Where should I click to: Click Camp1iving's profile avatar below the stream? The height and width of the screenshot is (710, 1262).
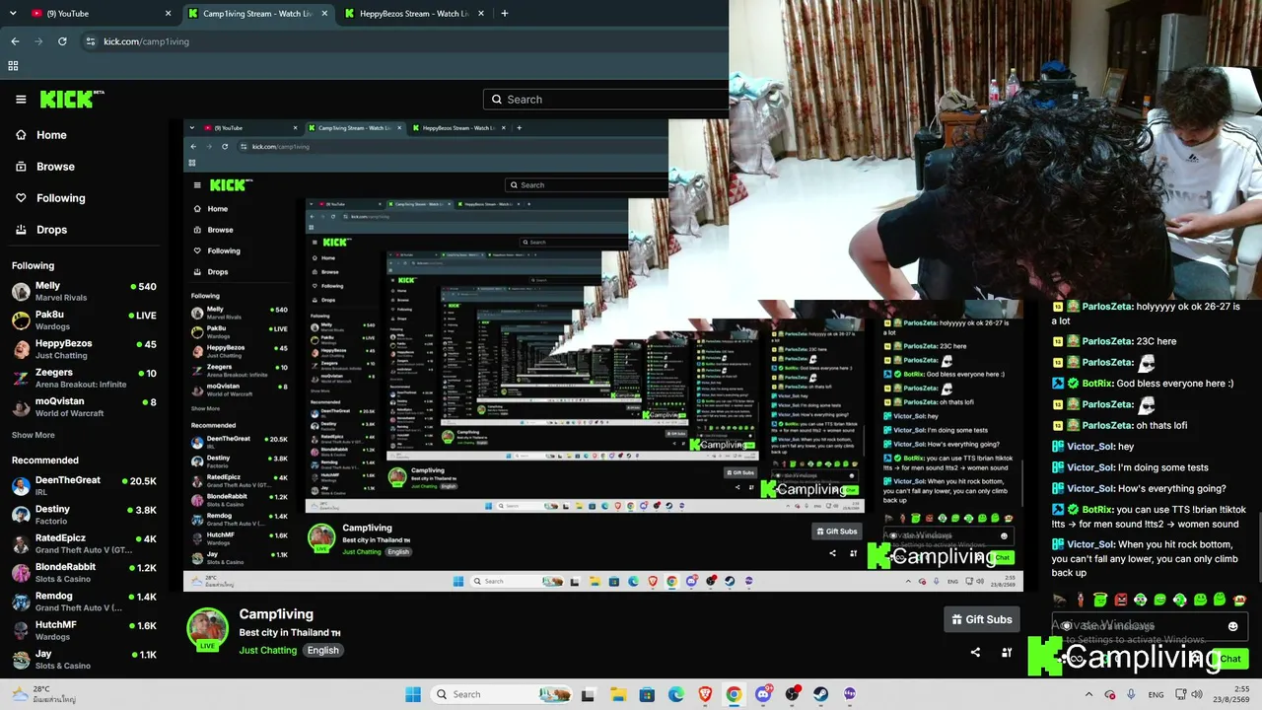tap(208, 628)
